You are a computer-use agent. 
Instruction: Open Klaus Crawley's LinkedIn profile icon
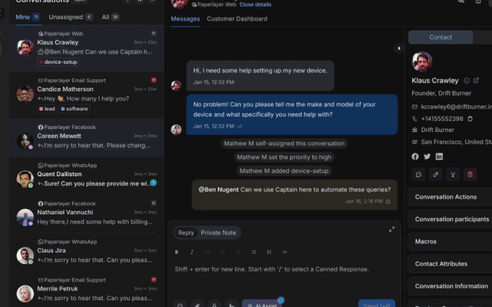[x=439, y=157]
